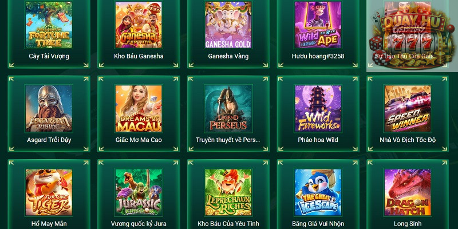This screenshot has height=229, width=458.
Task: Click the Giấc Mơ Ma Cao title
Action: tap(139, 140)
